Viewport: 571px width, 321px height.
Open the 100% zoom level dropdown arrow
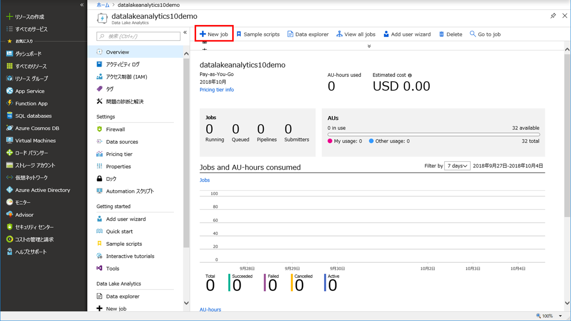point(560,316)
